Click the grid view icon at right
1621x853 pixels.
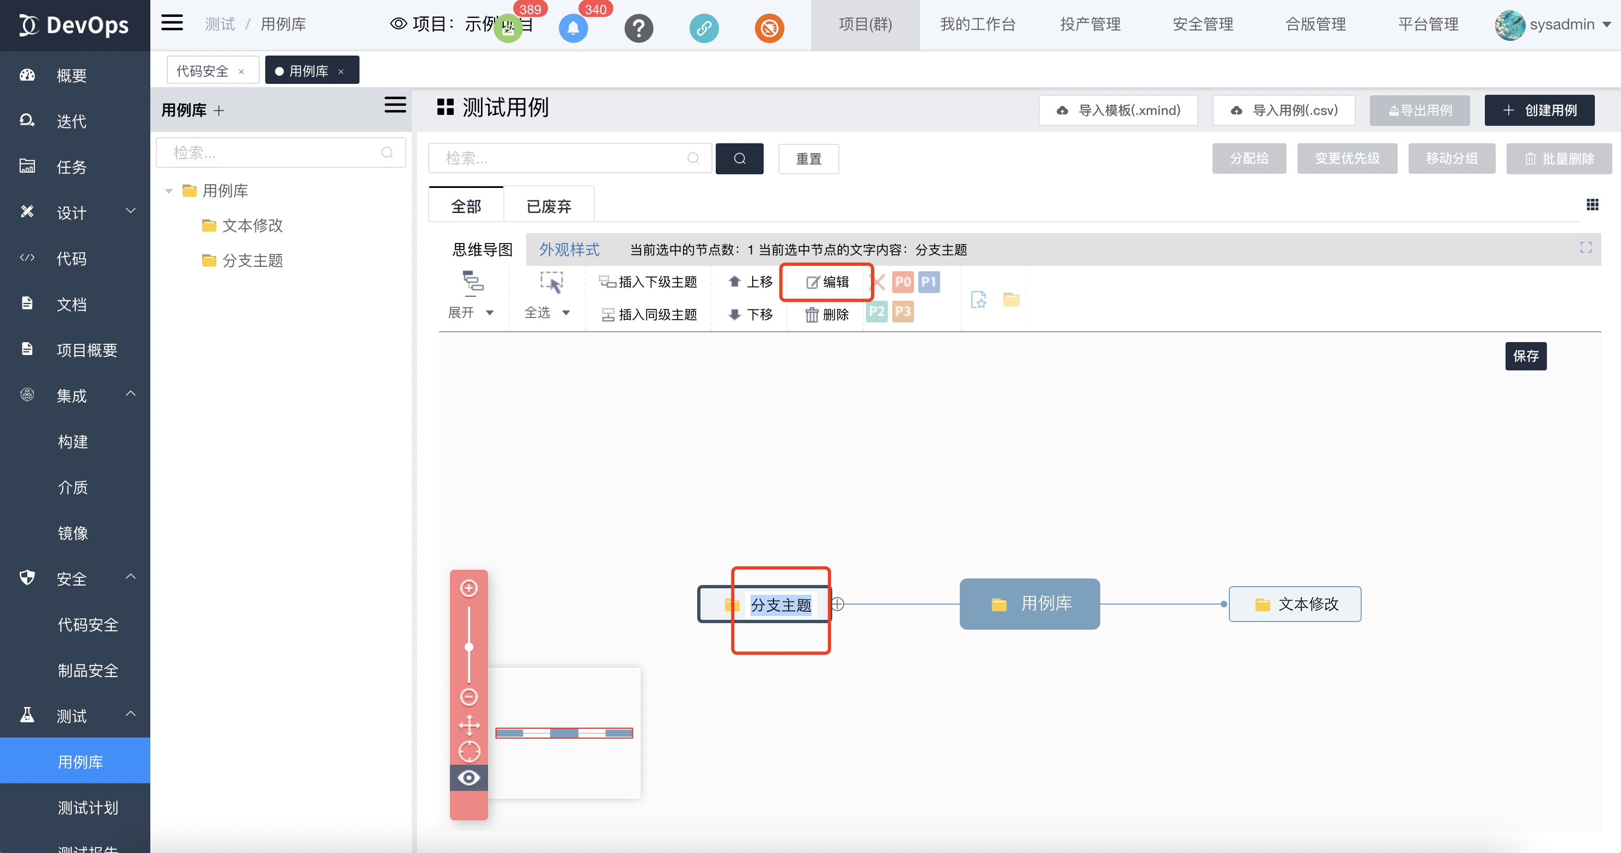pos(1592,205)
